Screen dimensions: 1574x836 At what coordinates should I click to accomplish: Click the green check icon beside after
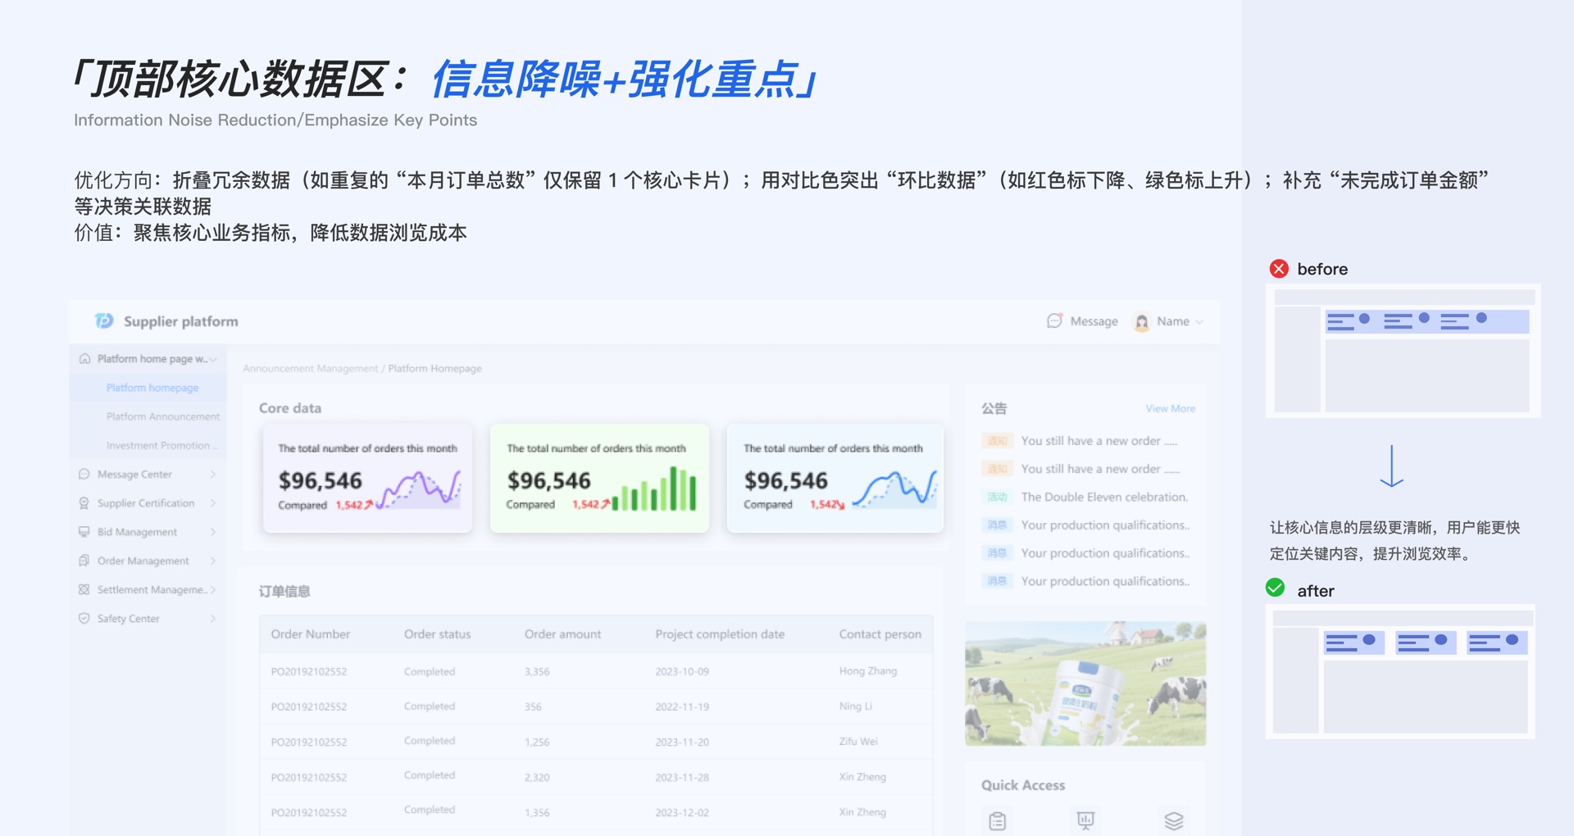click(x=1276, y=588)
